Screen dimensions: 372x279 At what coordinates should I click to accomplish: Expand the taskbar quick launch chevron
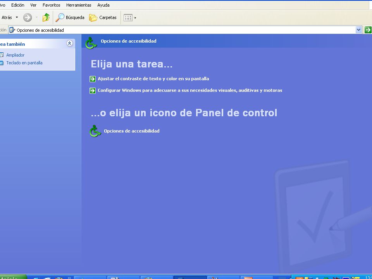coord(69,277)
